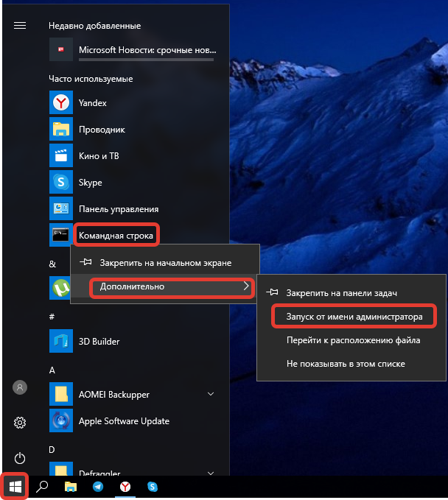The image size is (448, 500).
Task: Launch Кино и ТВ clapperboard icon
Action: coord(61,155)
